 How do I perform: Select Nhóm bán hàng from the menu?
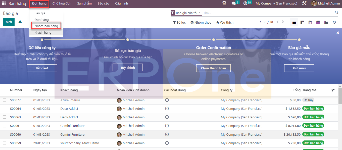click(x=46, y=26)
